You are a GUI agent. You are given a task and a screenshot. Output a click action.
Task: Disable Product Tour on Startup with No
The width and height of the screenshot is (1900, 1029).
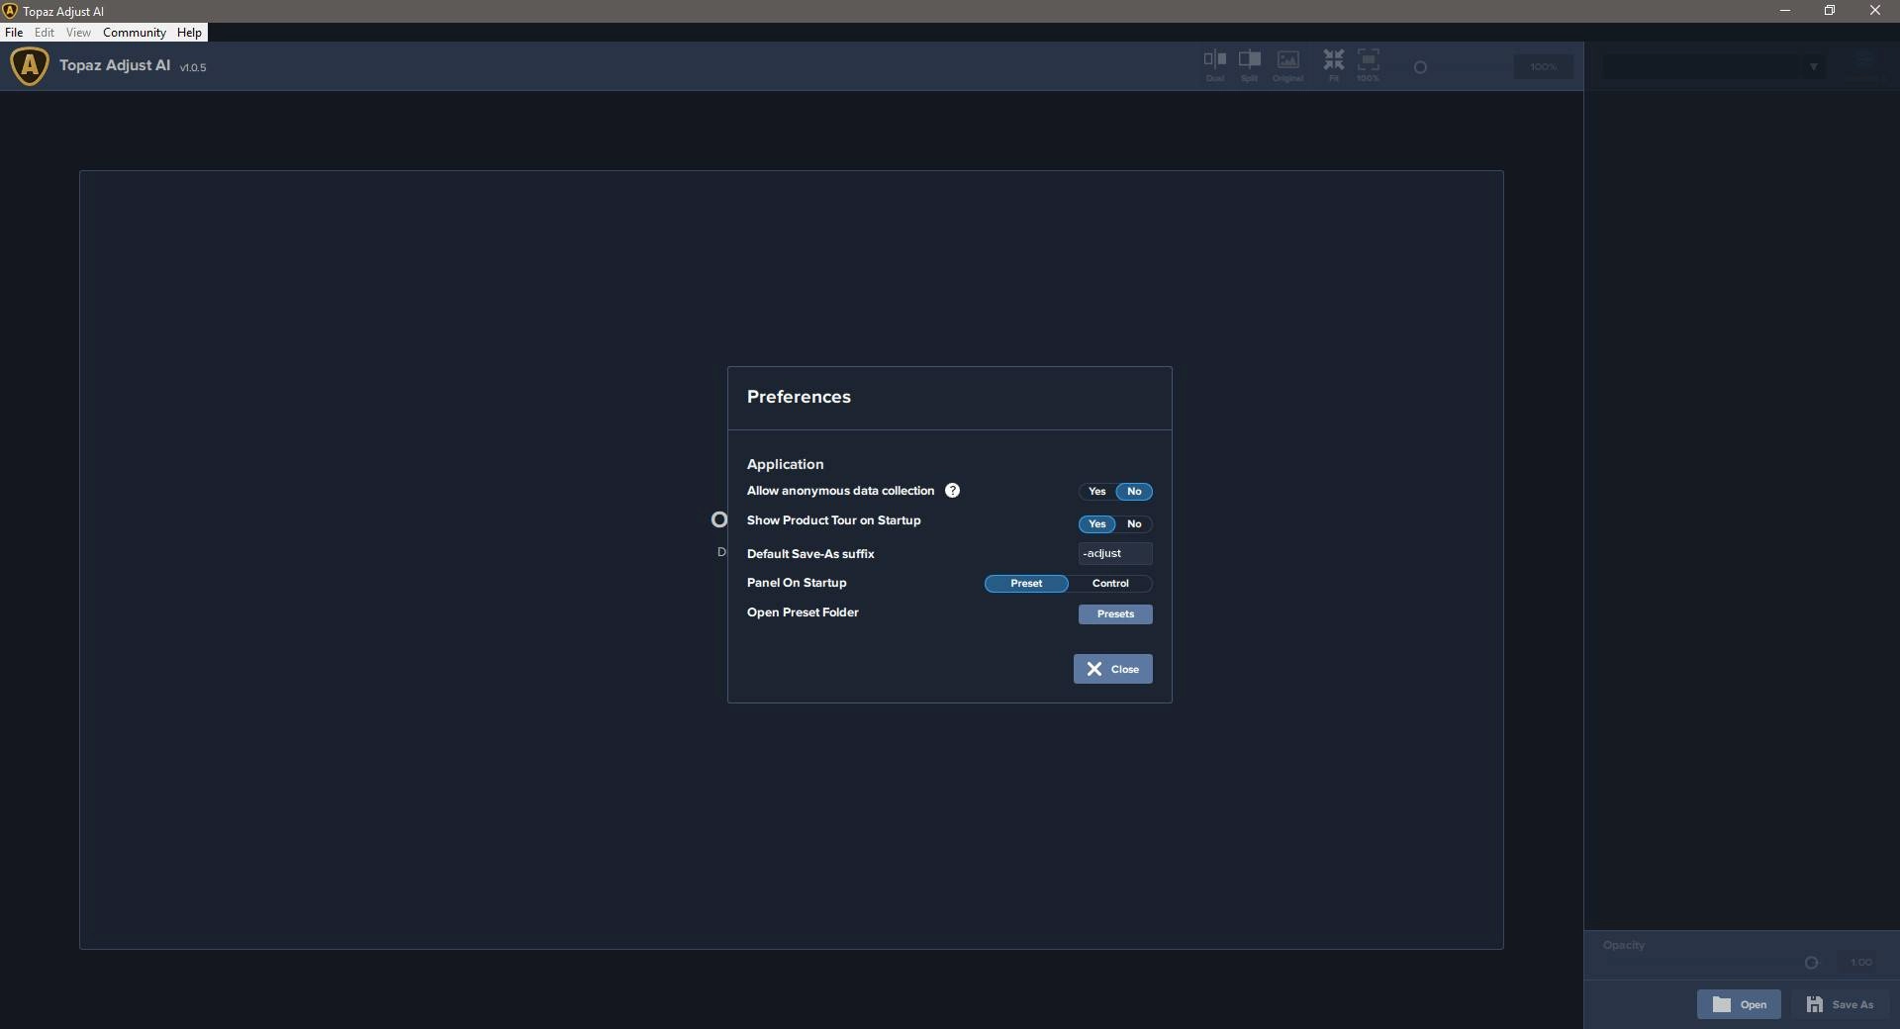click(x=1134, y=524)
